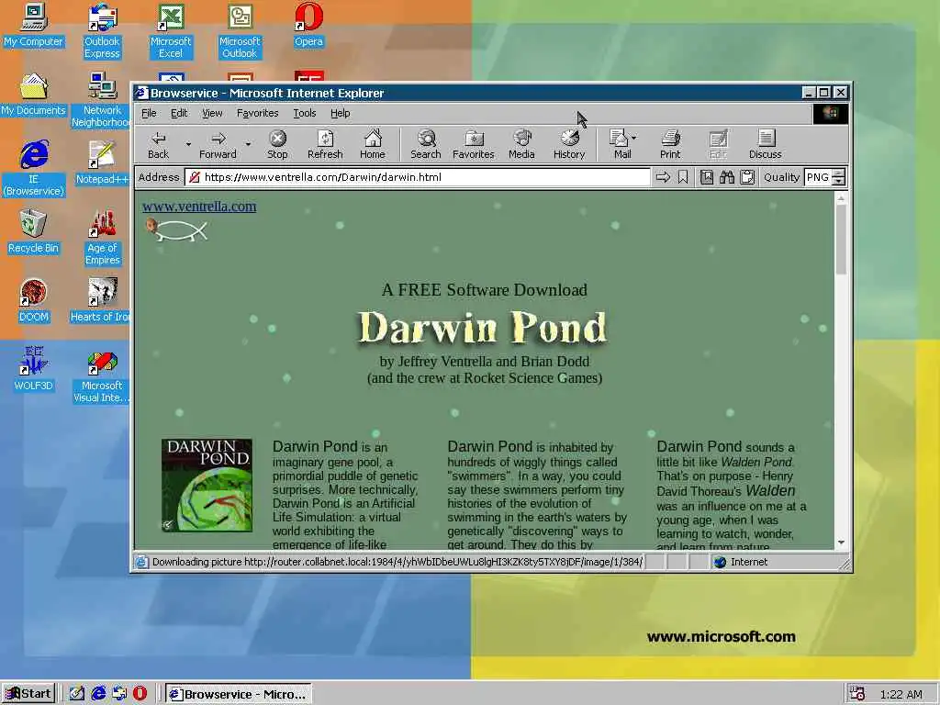Go to the Home page
This screenshot has width=940, height=705.
pos(373,144)
